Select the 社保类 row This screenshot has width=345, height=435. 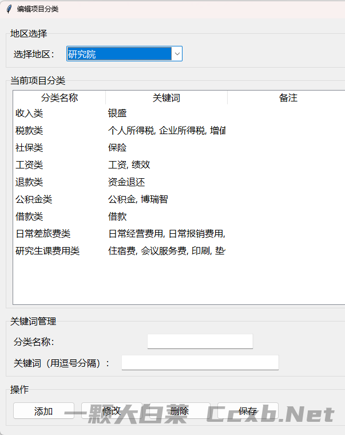click(29, 148)
